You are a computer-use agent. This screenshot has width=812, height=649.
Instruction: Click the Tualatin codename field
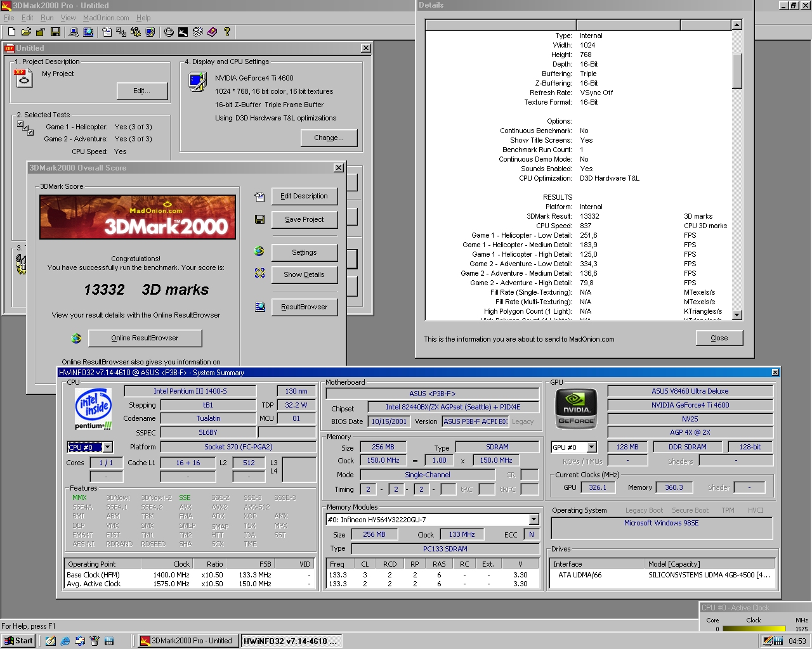208,418
